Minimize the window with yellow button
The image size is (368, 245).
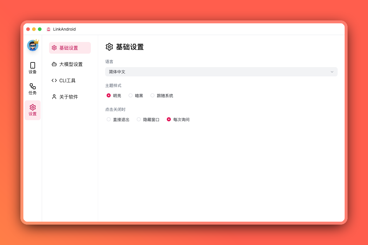click(34, 29)
